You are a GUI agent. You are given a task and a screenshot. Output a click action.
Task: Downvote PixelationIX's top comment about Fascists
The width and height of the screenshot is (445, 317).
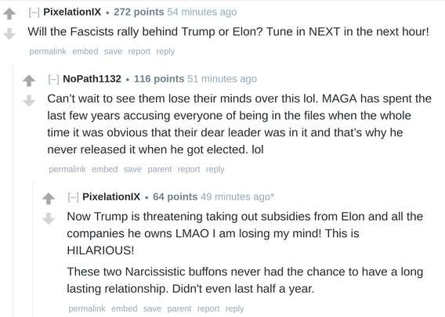pyautogui.click(x=9, y=34)
